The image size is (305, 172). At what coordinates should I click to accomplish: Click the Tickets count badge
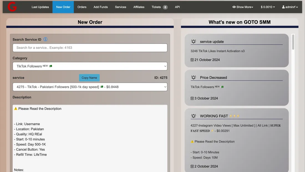click(165, 7)
